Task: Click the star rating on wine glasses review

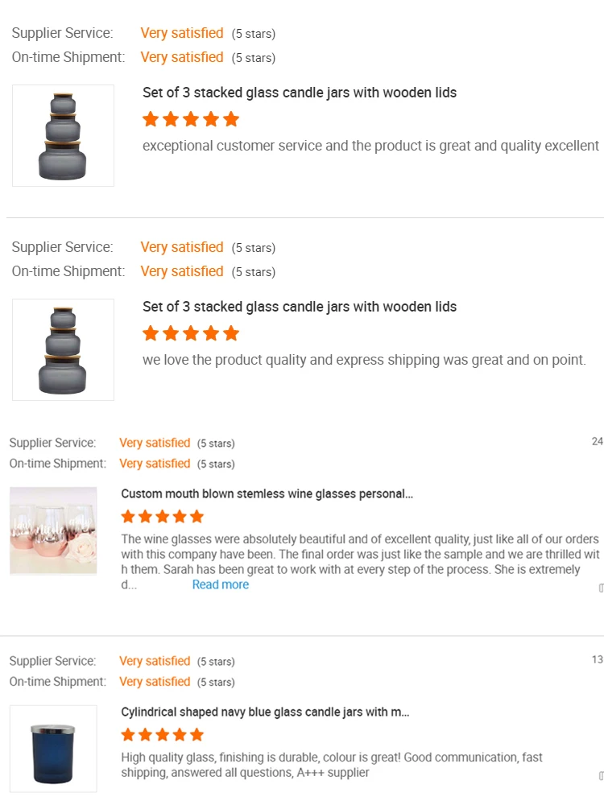Action: pyautogui.click(x=162, y=517)
